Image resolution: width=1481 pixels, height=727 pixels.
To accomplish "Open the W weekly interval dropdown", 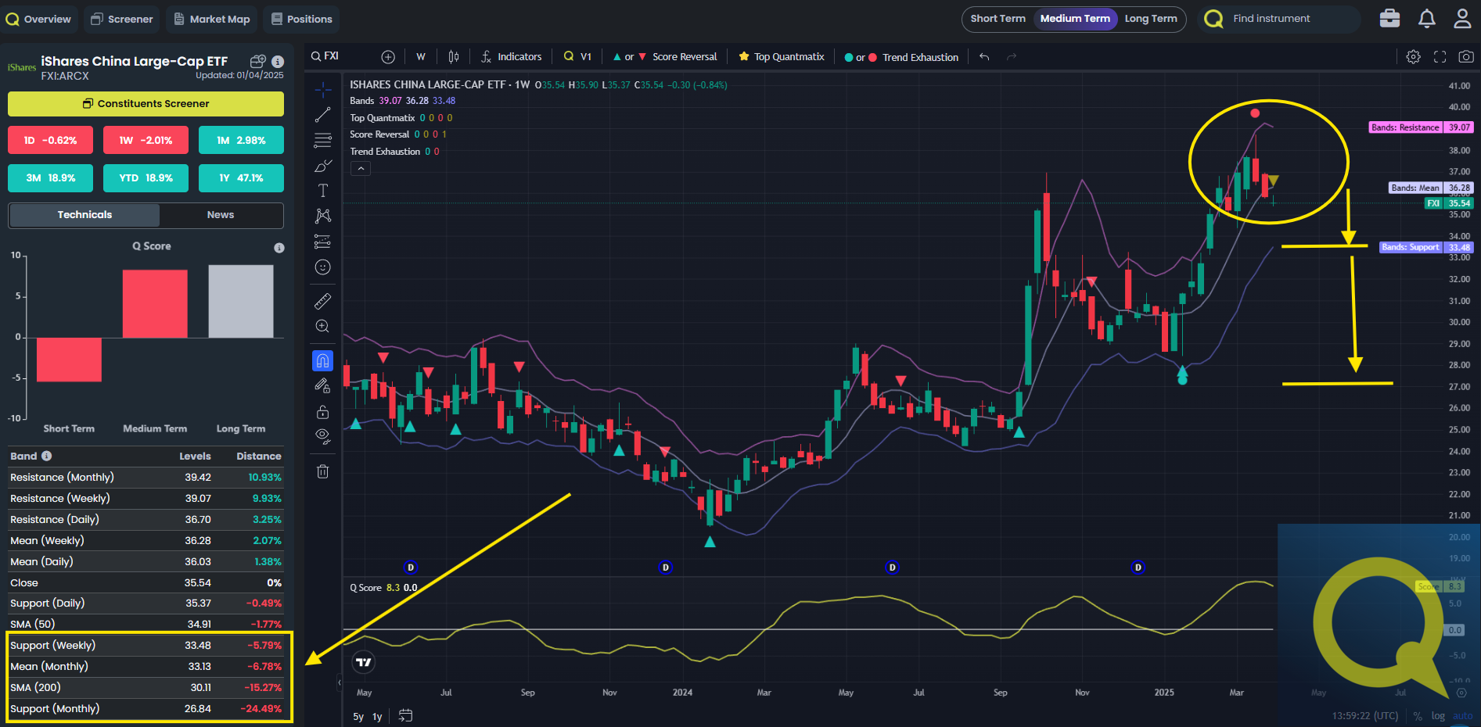I will [421, 56].
